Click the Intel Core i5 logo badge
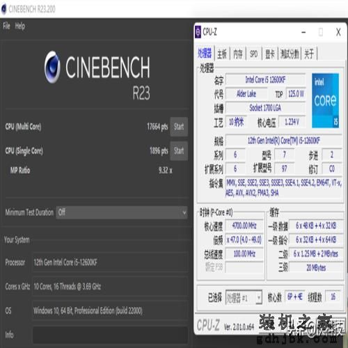The width and height of the screenshot is (348, 348). pos(325,100)
